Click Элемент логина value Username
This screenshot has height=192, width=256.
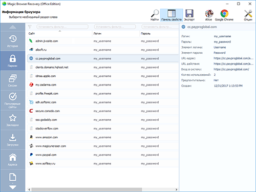(220, 47)
